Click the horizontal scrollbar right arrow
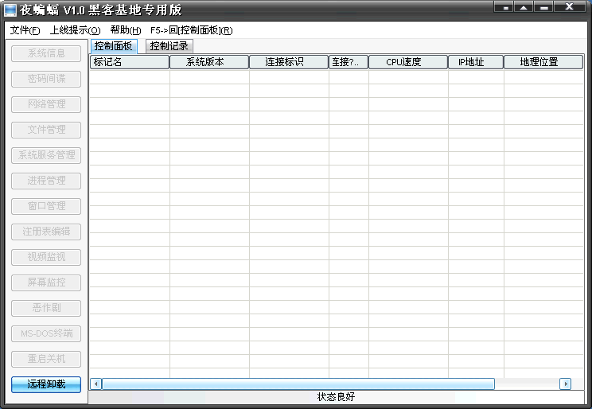 (x=566, y=384)
